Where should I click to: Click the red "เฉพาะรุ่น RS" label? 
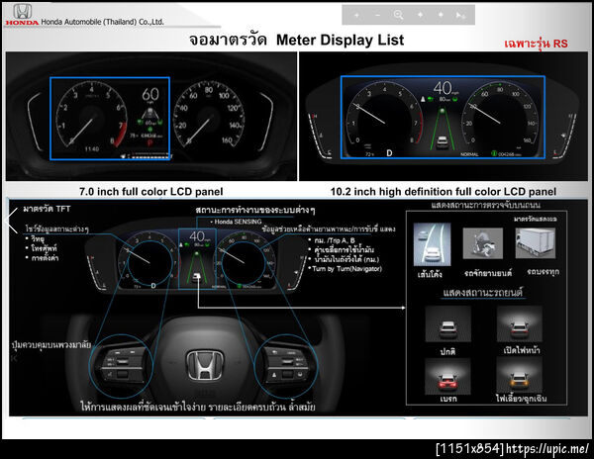coord(536,44)
